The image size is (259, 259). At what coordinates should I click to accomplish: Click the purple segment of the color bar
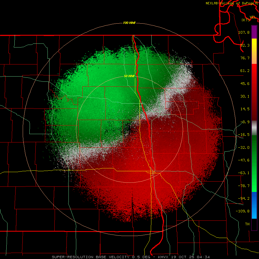pyautogui.click(x=254, y=32)
